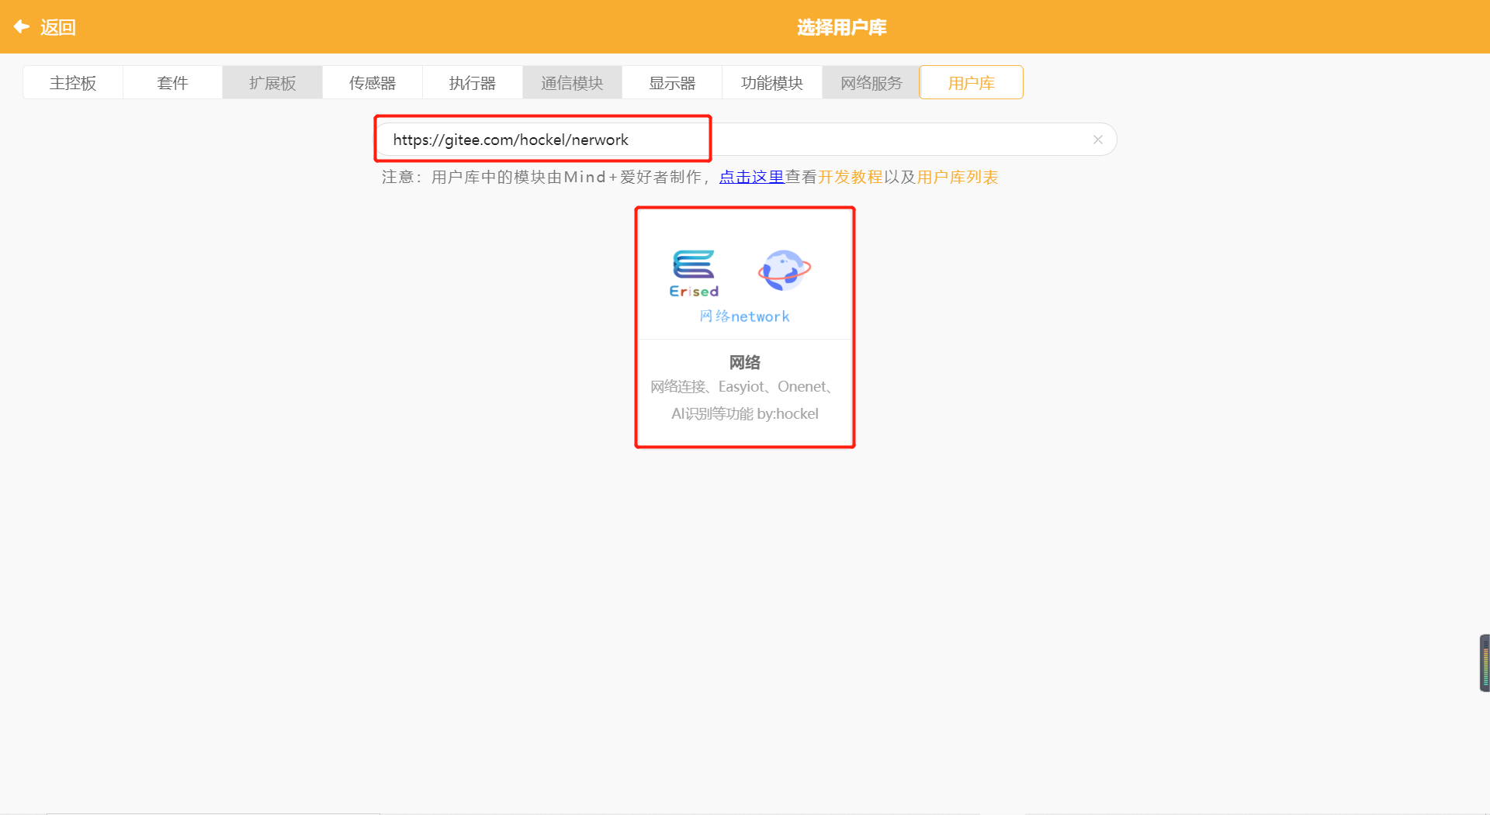Screen dimensions: 1490x815
Task: Select the 功能模块 tab
Action: (x=771, y=82)
